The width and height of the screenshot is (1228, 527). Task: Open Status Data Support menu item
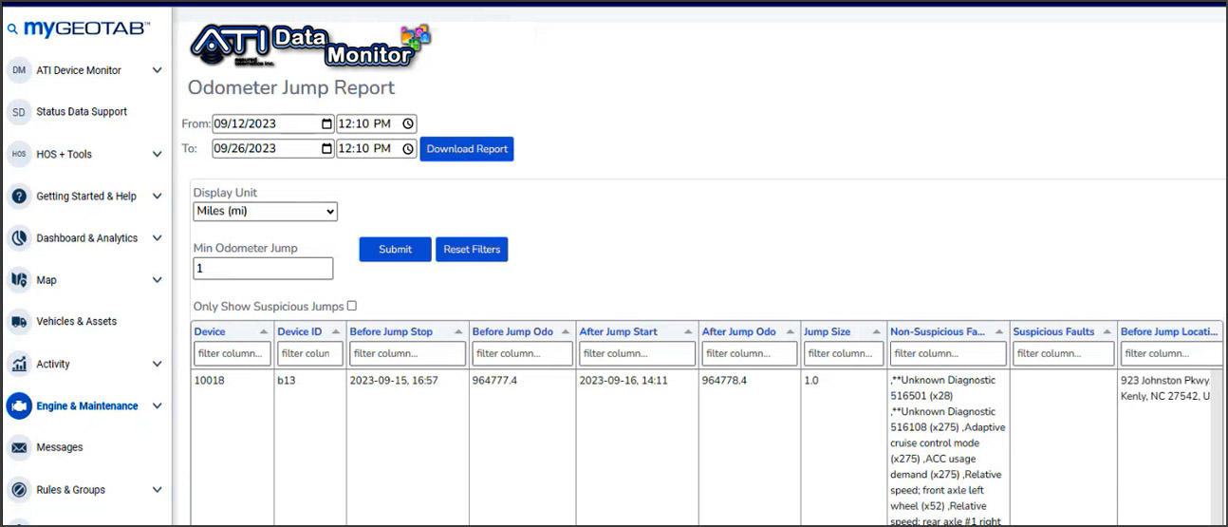pyautogui.click(x=81, y=112)
